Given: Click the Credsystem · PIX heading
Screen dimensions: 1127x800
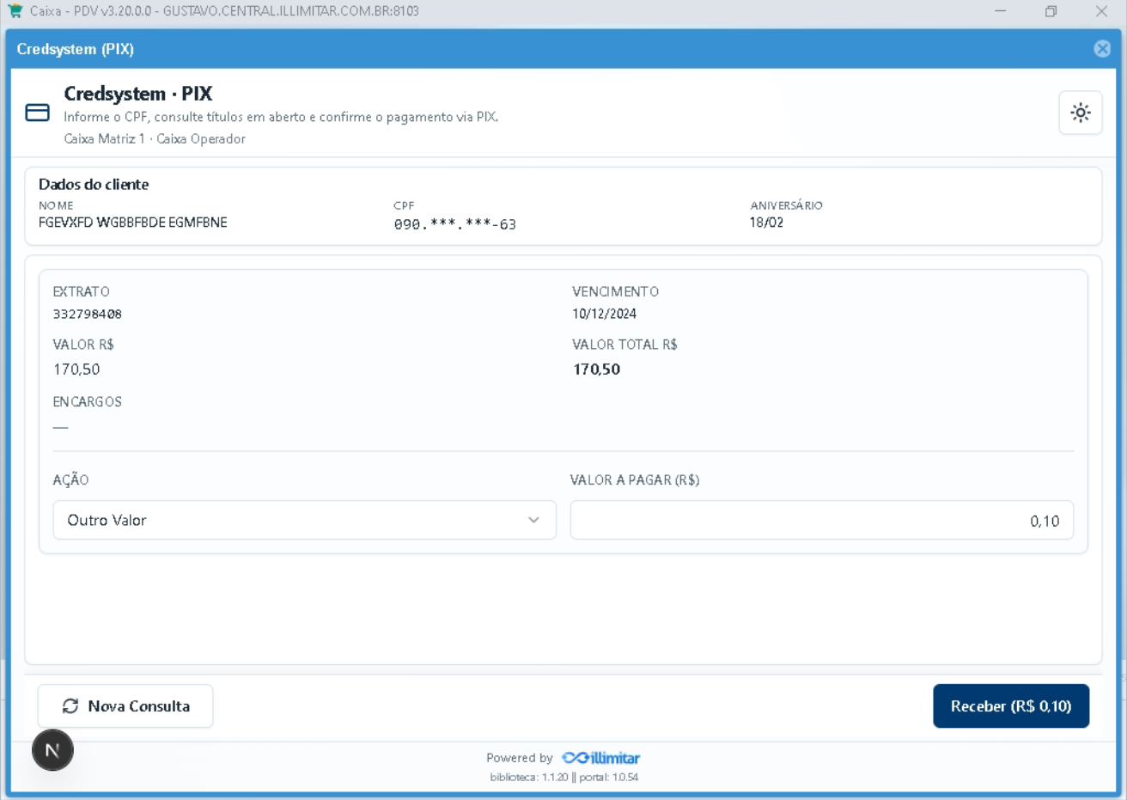Looking at the screenshot, I should pos(138,94).
